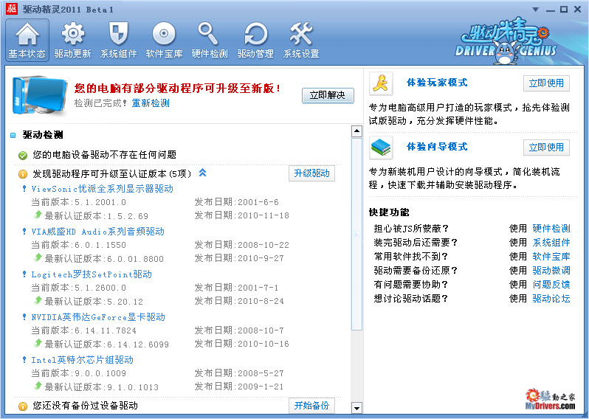Open Logitech罗技SetPoint驱动 link
This screenshot has width=589, height=419.
click(92, 274)
